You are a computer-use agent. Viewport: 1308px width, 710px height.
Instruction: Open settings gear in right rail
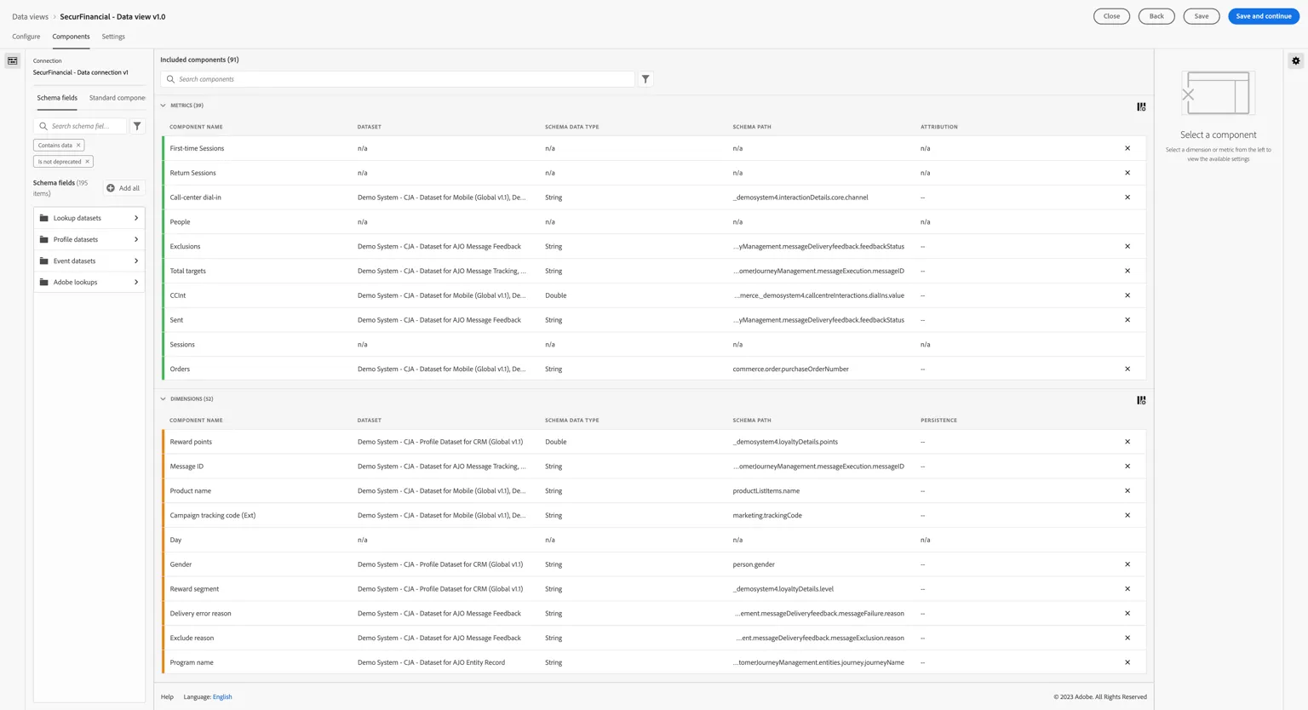tap(1295, 60)
